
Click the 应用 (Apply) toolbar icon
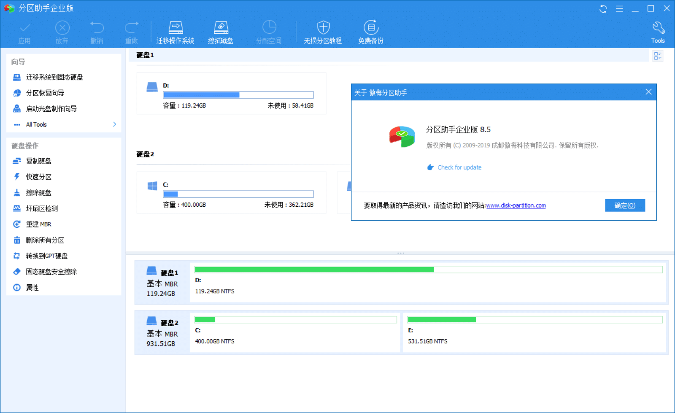click(x=24, y=32)
